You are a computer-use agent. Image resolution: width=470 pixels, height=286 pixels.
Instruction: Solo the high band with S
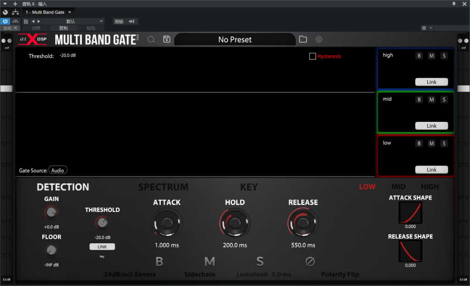point(444,56)
